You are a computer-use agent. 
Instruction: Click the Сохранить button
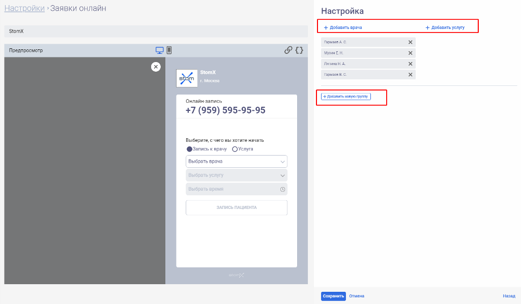coord(333,296)
